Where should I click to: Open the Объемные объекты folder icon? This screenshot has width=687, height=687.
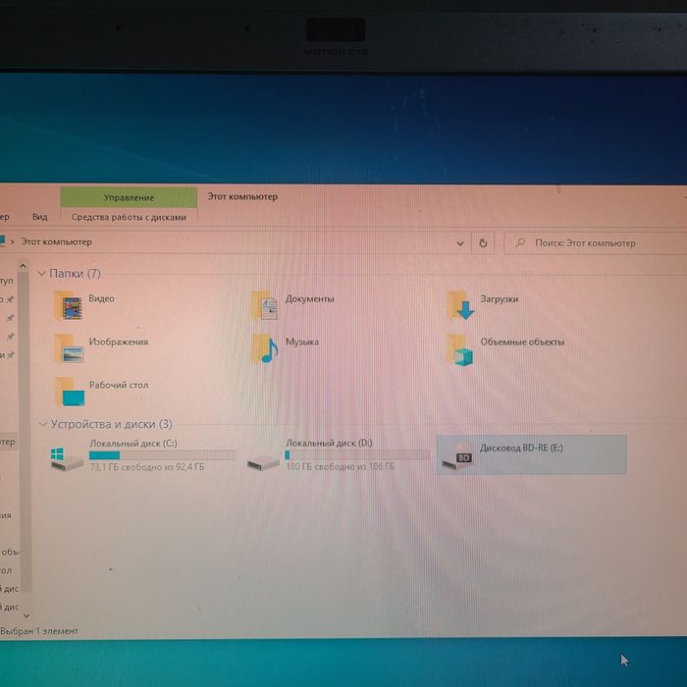[460, 349]
